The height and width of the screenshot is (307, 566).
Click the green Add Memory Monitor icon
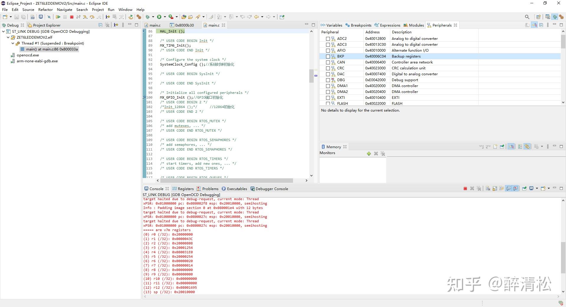[x=369, y=154]
